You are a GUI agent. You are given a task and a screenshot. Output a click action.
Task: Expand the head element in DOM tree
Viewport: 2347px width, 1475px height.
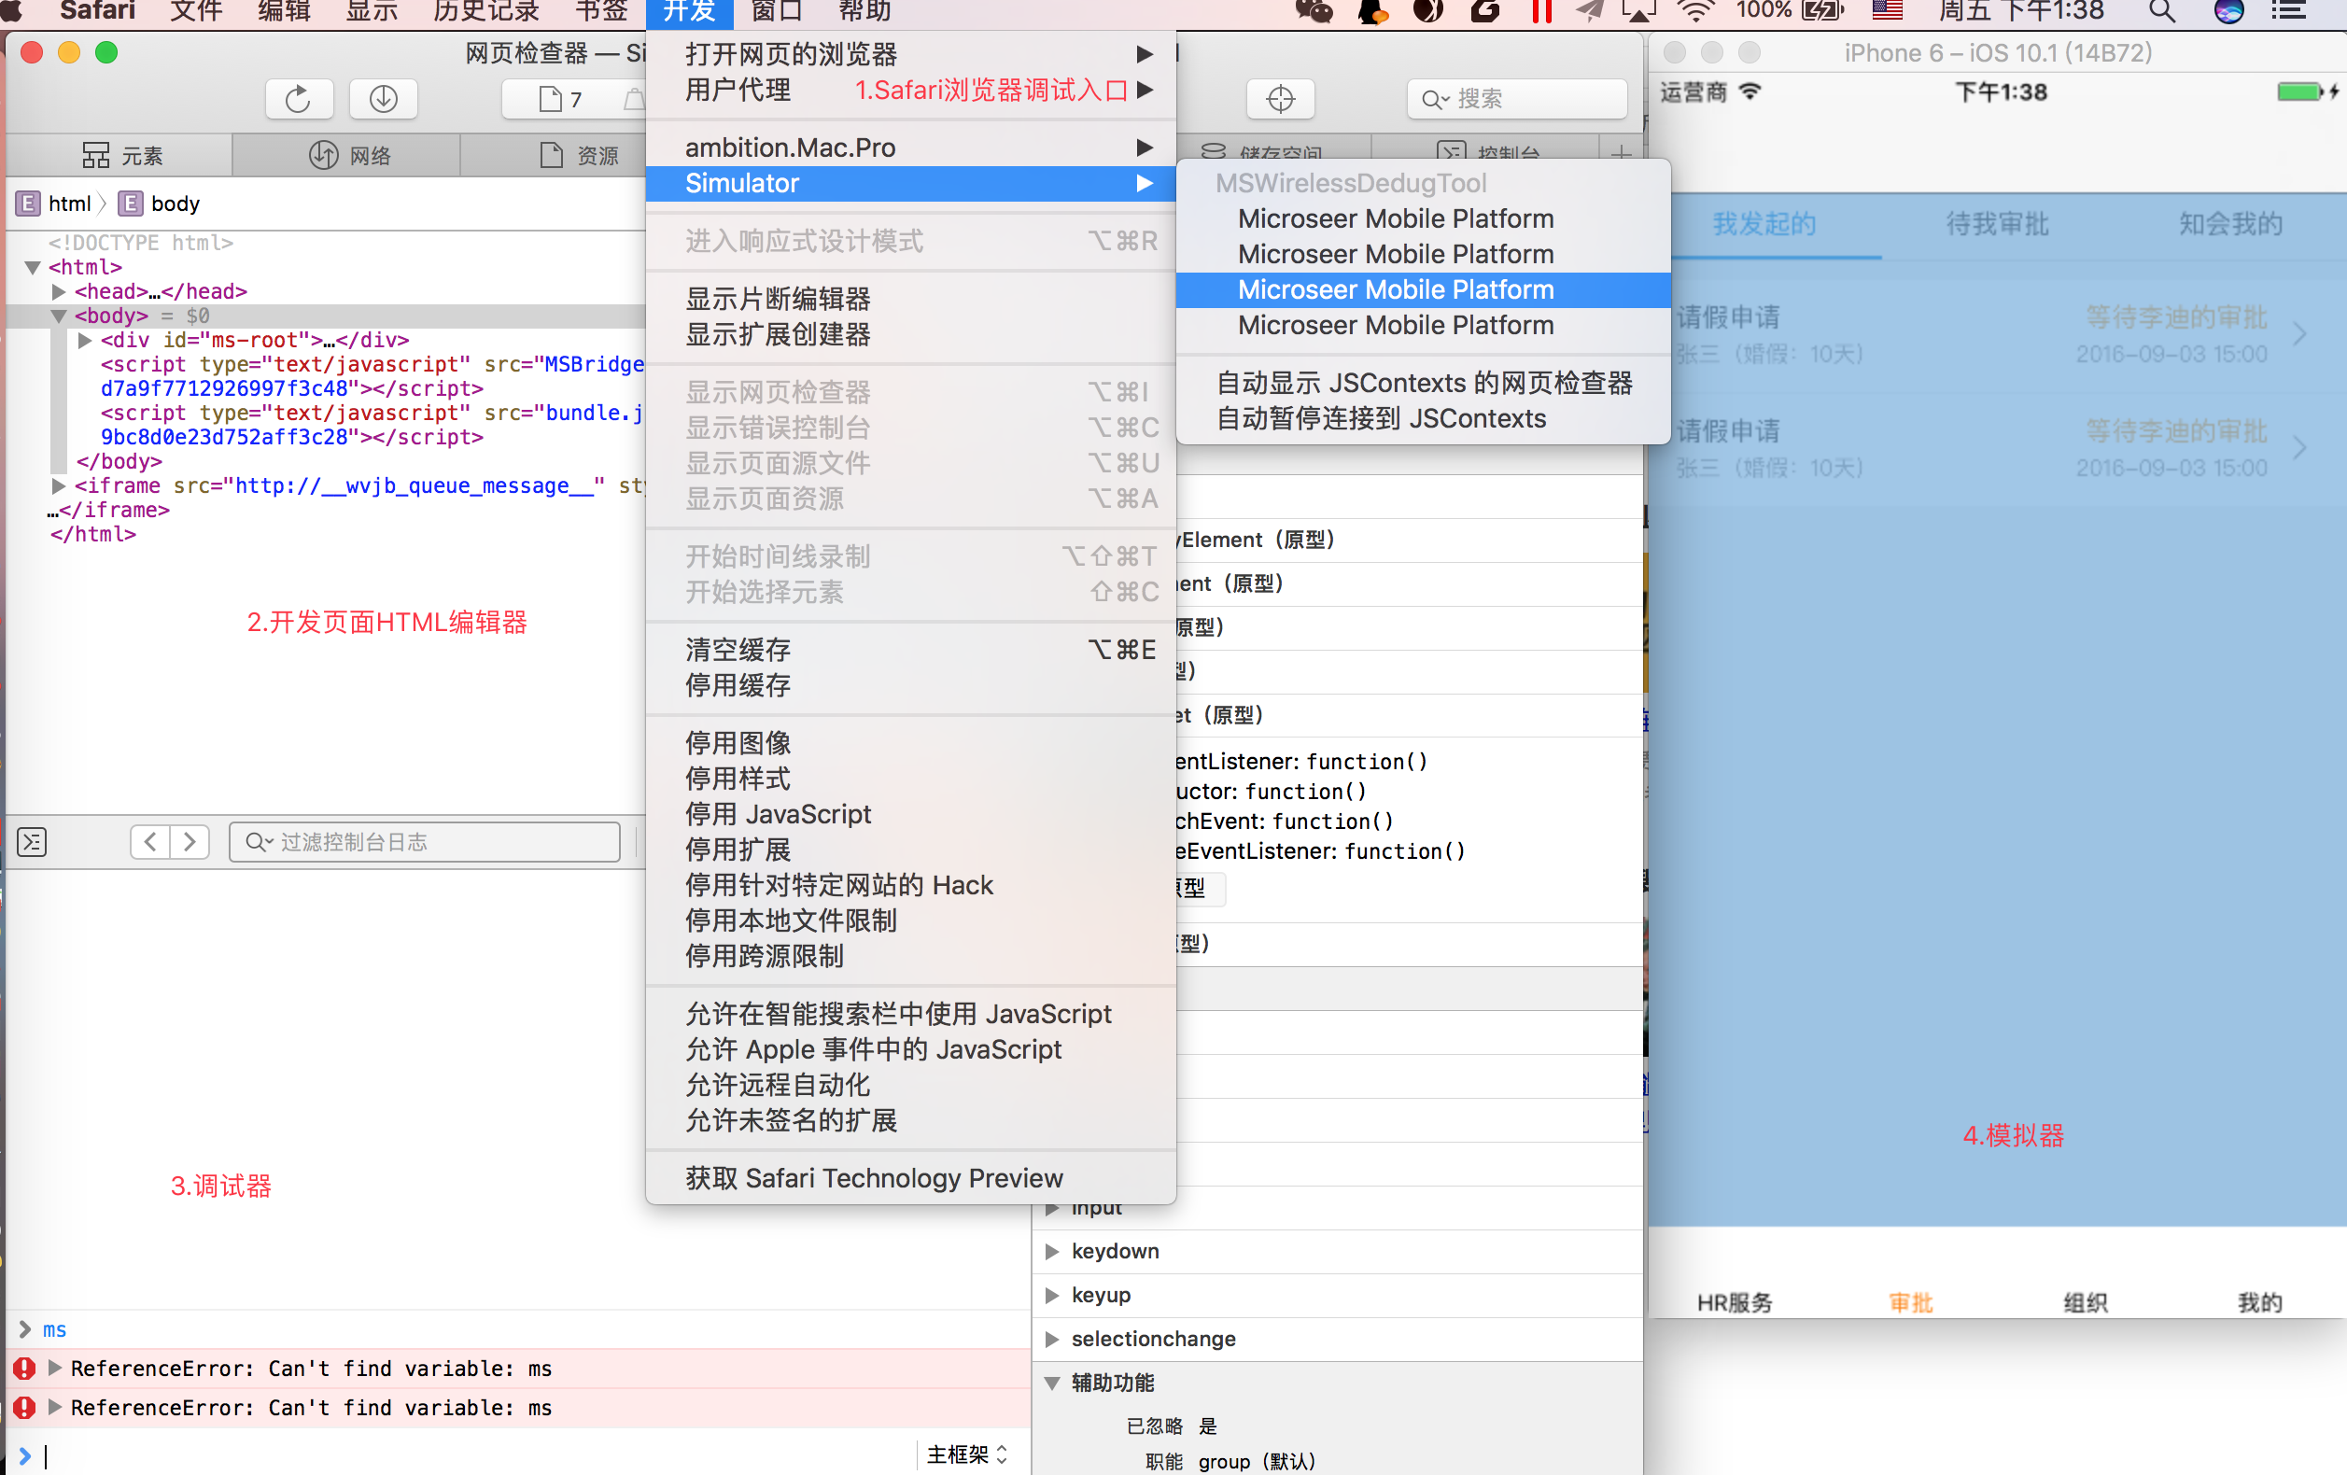59,291
